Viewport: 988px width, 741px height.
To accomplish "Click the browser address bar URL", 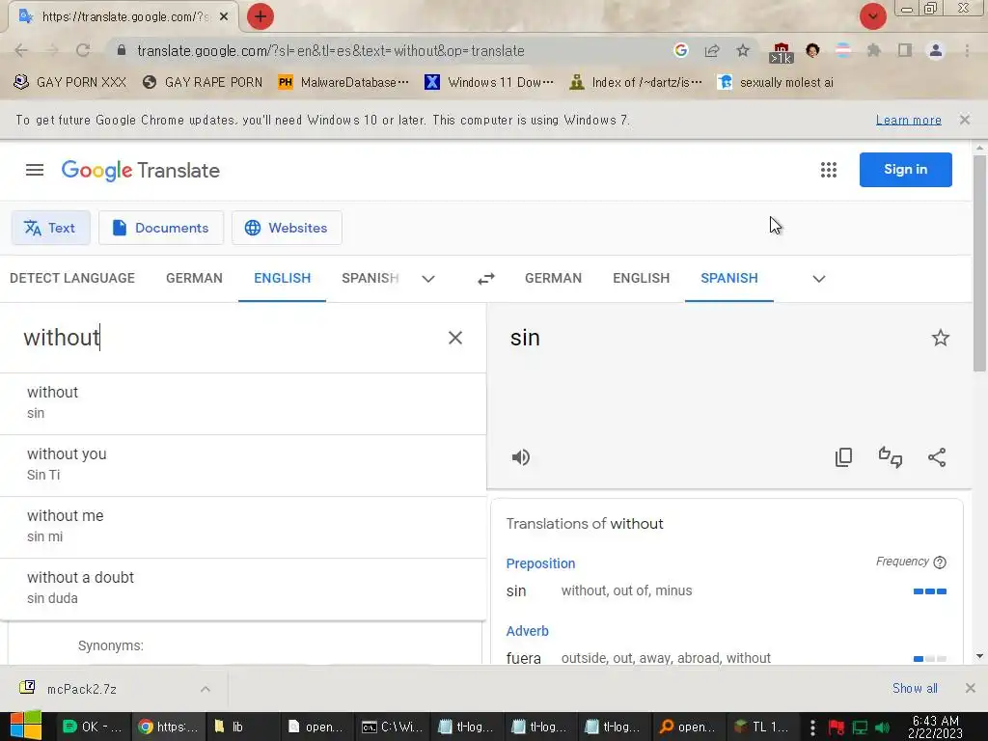I will [330, 50].
